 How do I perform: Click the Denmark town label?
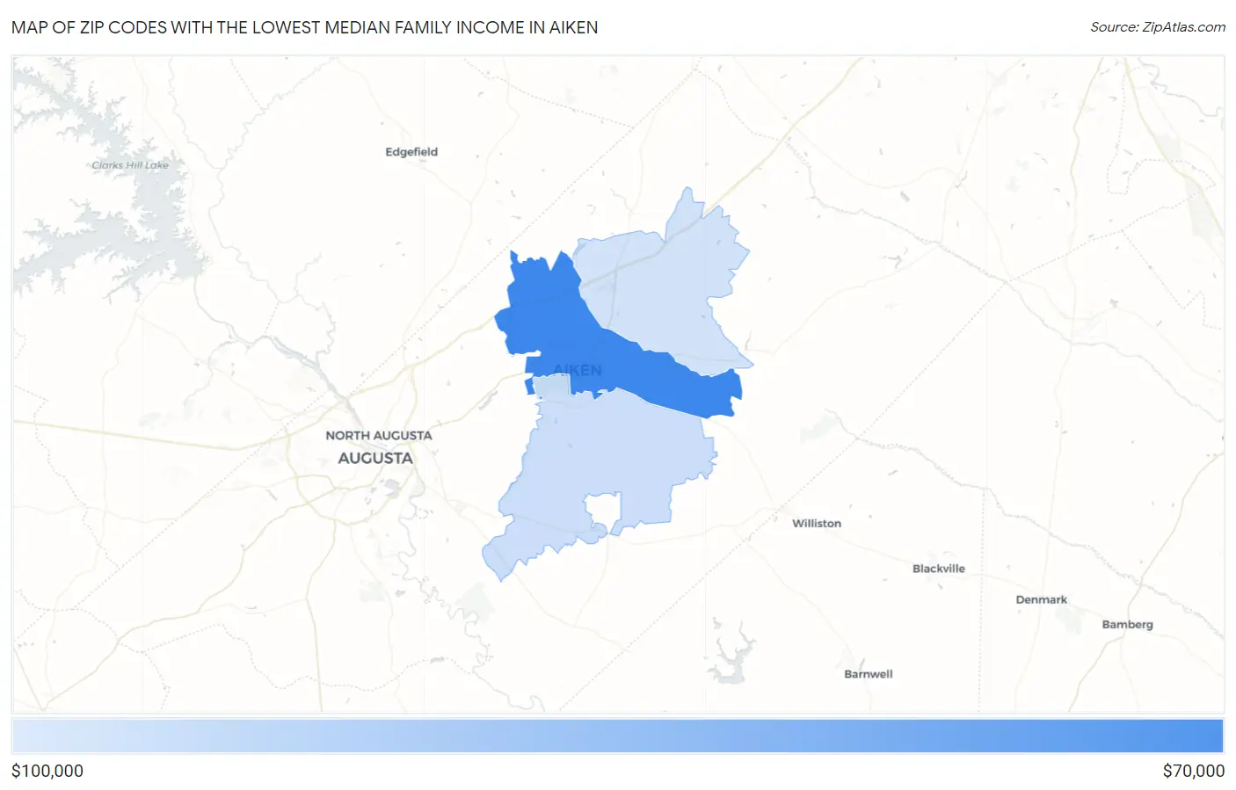pos(1042,600)
